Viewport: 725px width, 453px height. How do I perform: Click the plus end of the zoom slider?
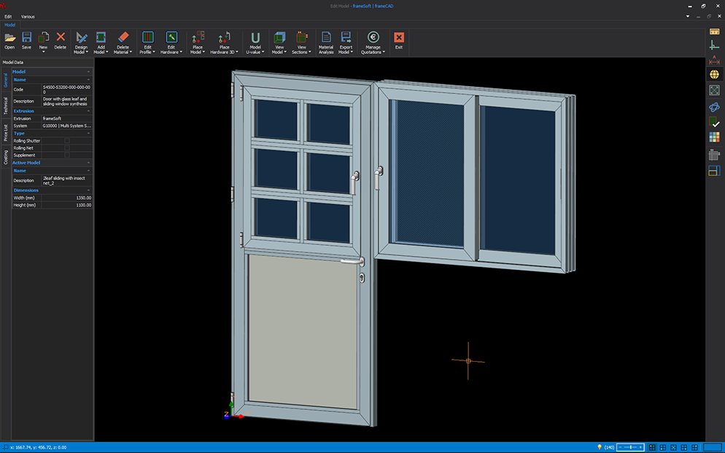coord(640,447)
